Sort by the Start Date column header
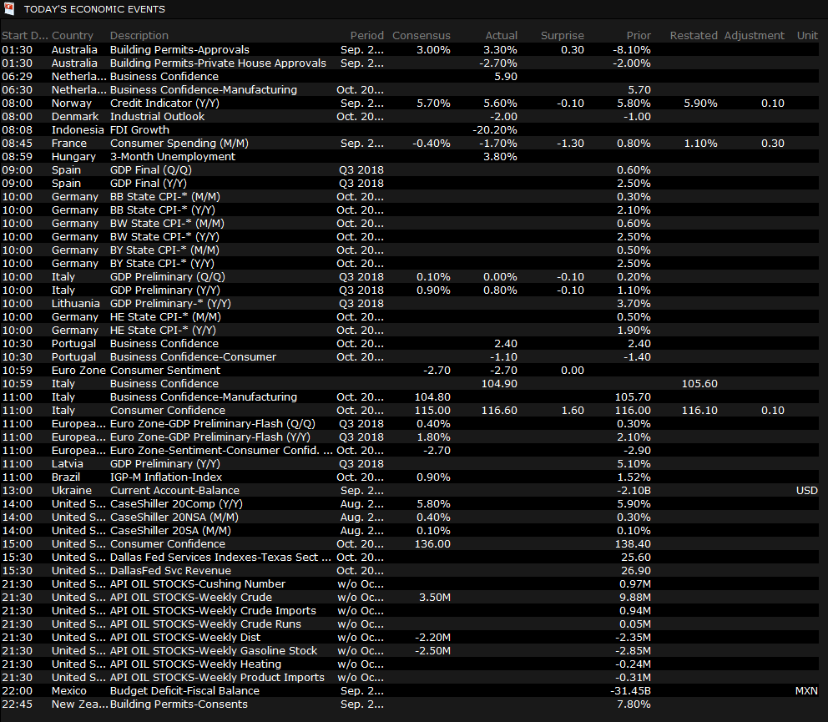Viewport: 828px width, 722px height. (x=25, y=36)
